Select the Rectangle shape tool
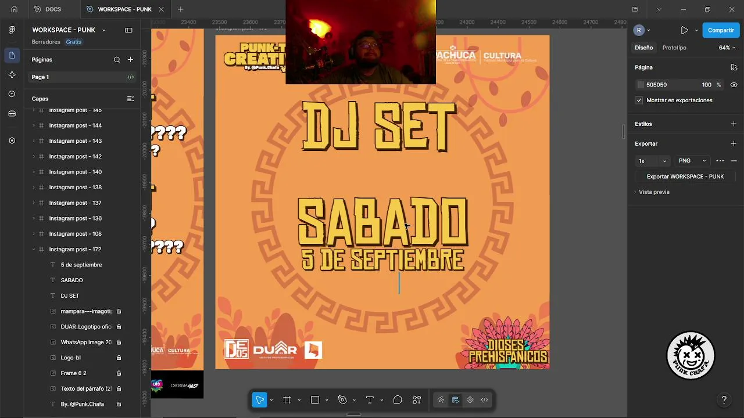The image size is (744, 418). pyautogui.click(x=315, y=400)
